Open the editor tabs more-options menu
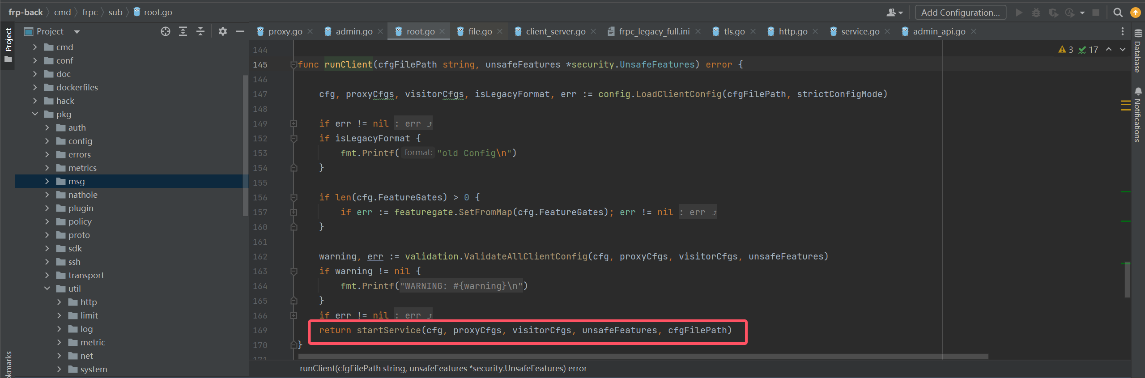The height and width of the screenshot is (378, 1145). point(1123,31)
